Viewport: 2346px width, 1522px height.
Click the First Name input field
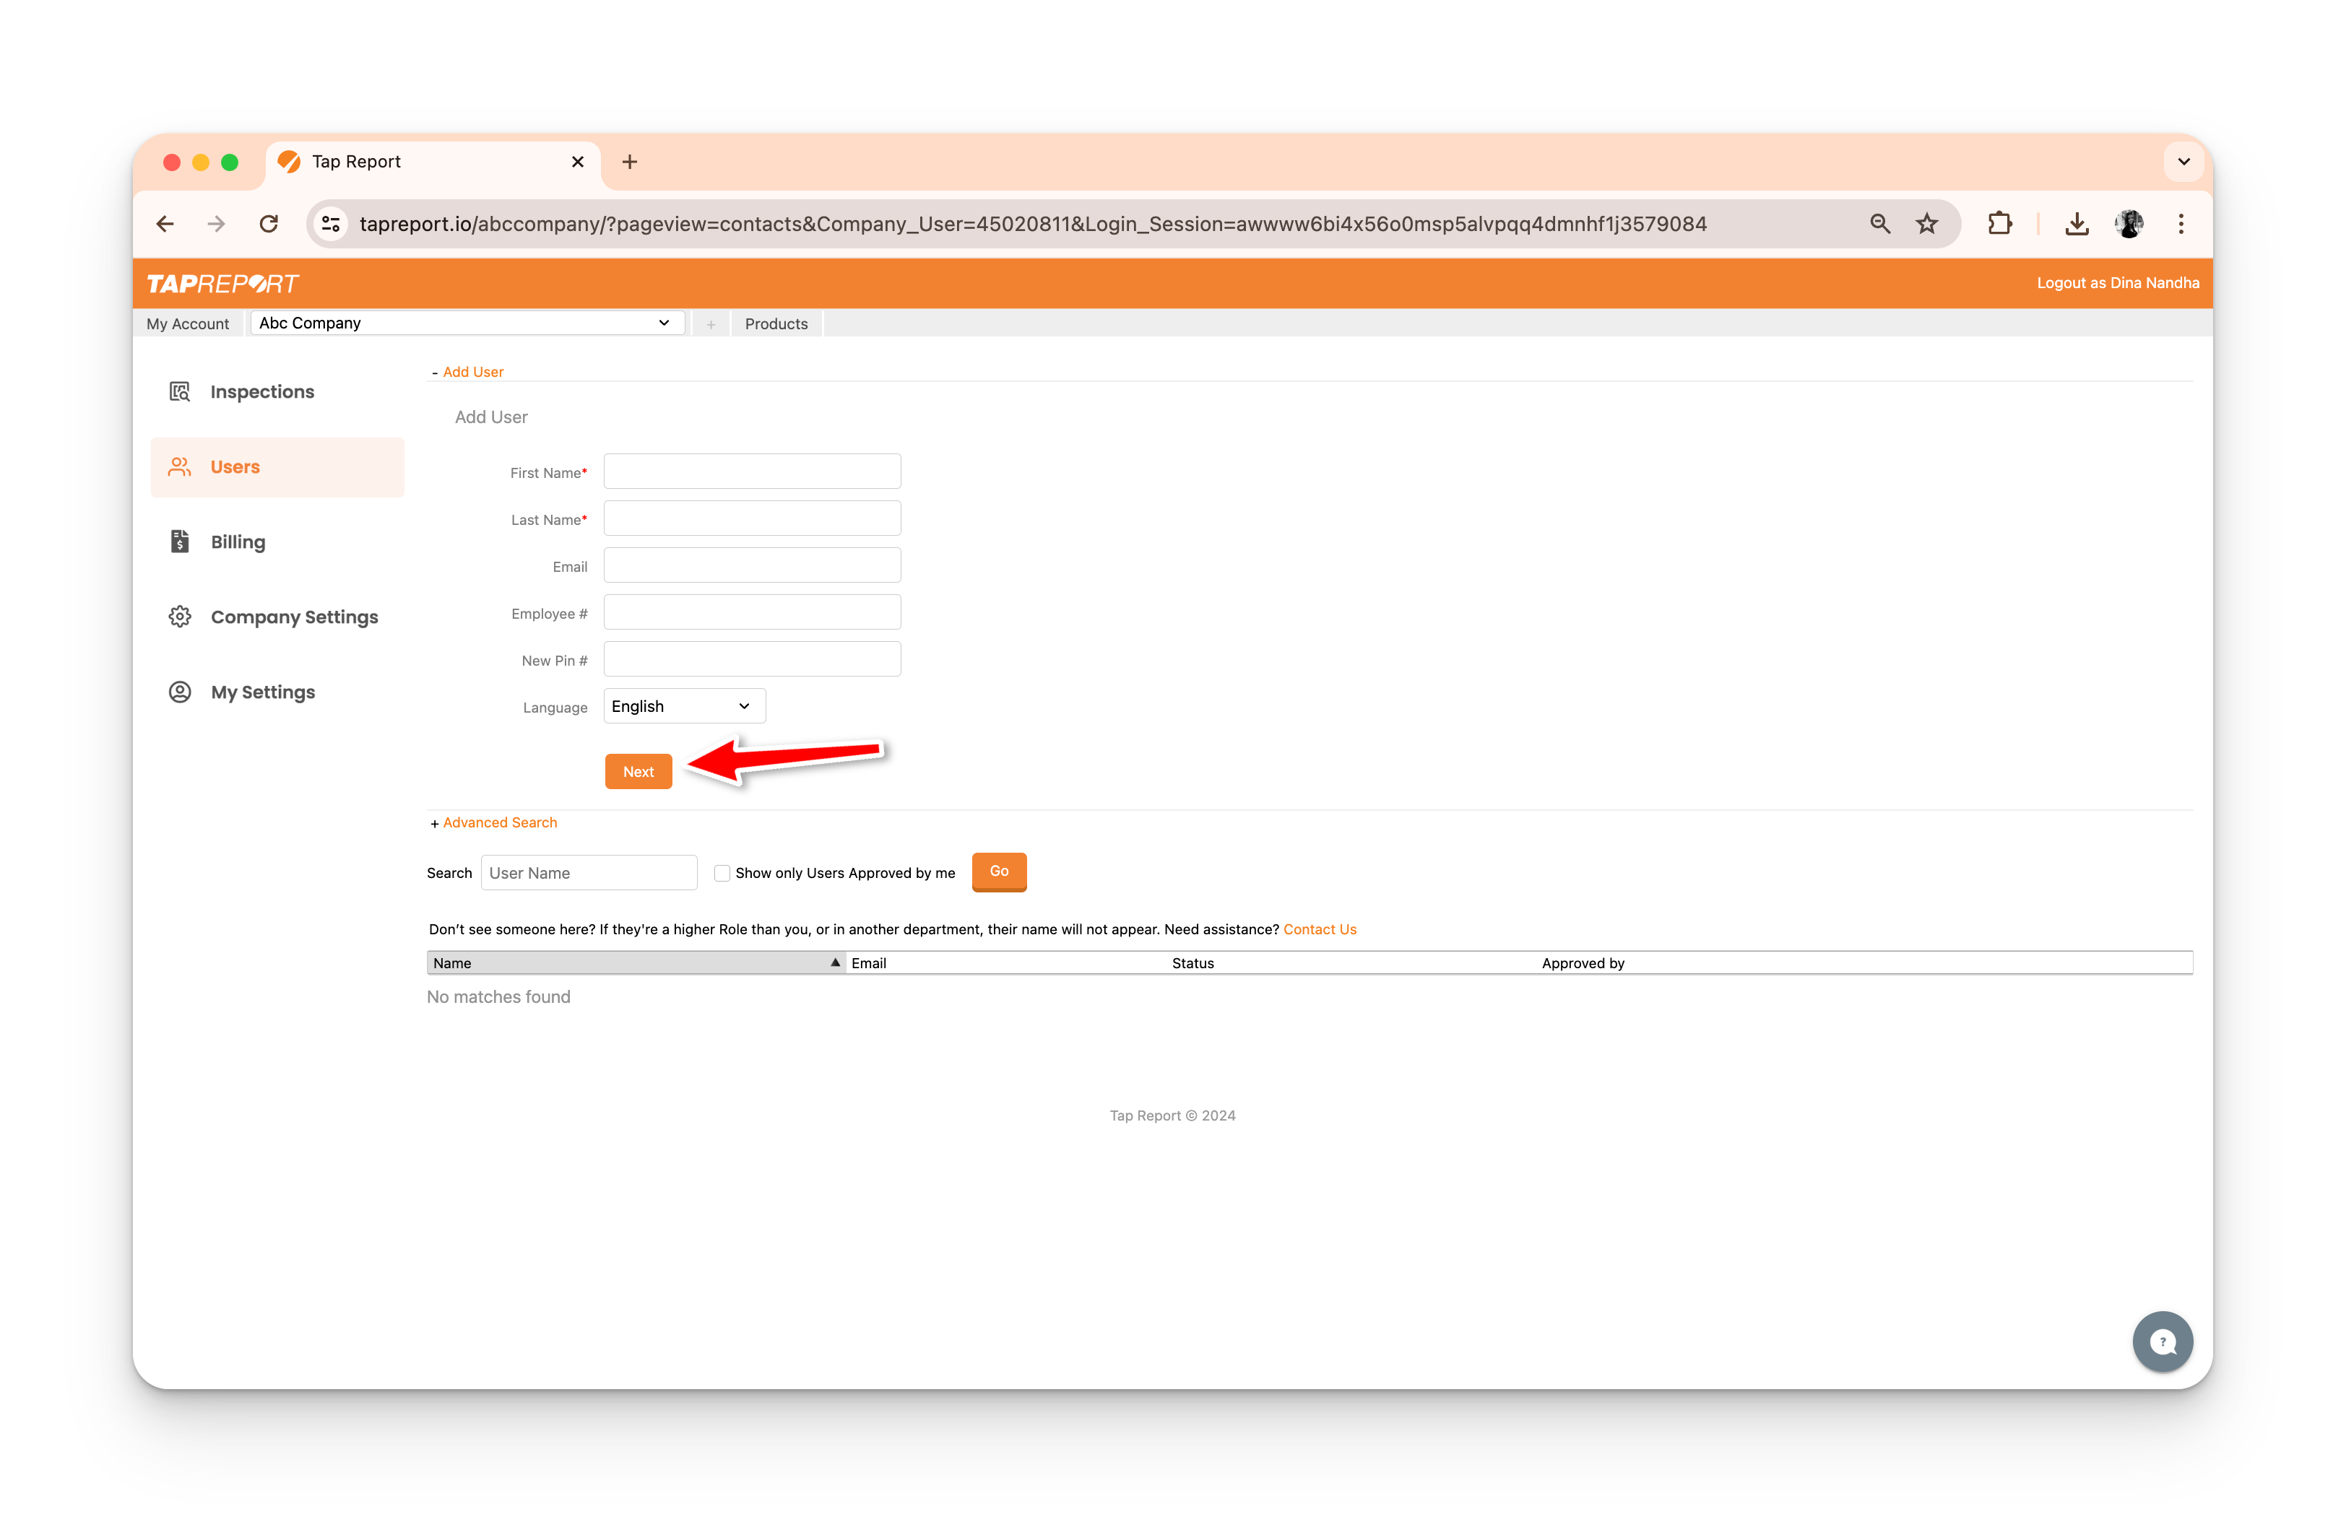pos(751,472)
